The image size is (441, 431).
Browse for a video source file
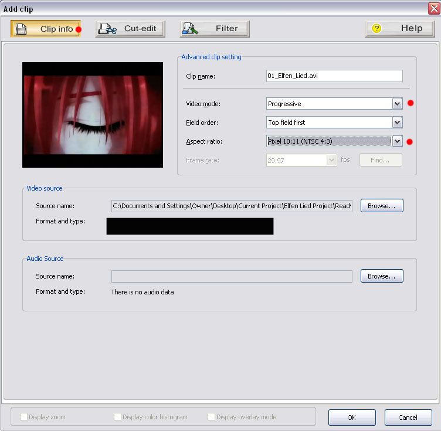click(x=382, y=206)
